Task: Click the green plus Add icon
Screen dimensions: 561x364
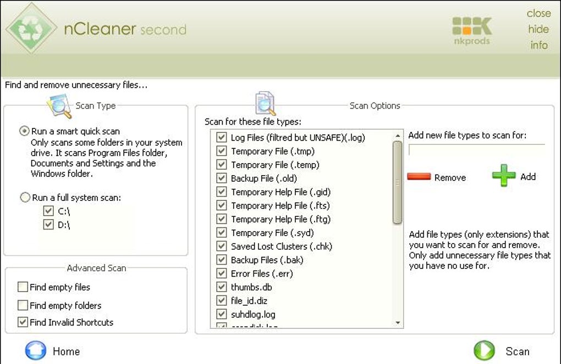Action: tap(504, 175)
